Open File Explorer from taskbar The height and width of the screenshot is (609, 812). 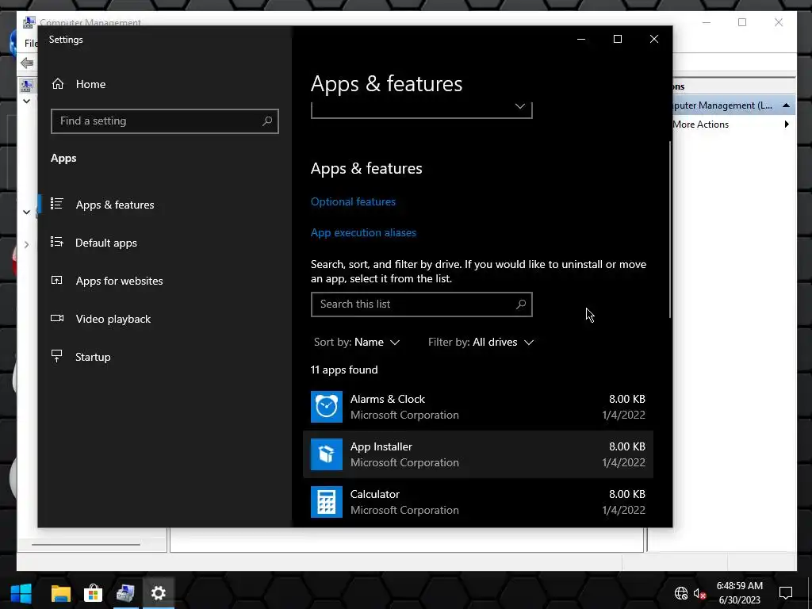point(60,593)
